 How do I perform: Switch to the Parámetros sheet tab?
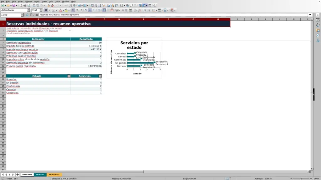54,175
